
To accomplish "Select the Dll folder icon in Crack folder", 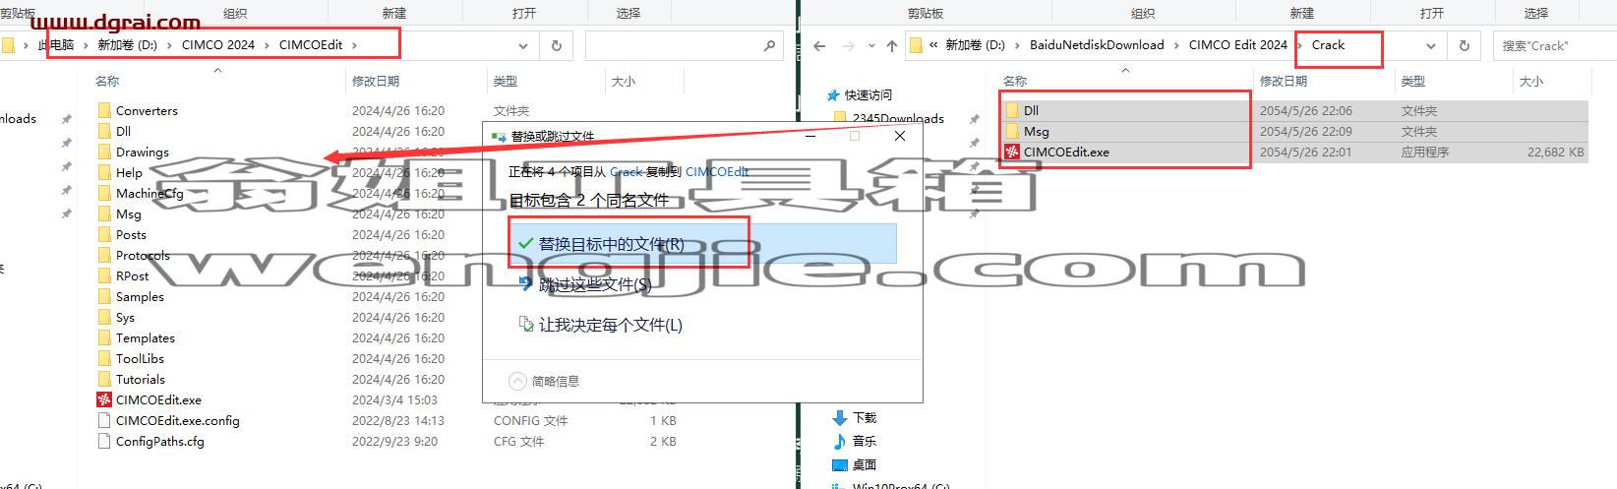I will click(1011, 110).
